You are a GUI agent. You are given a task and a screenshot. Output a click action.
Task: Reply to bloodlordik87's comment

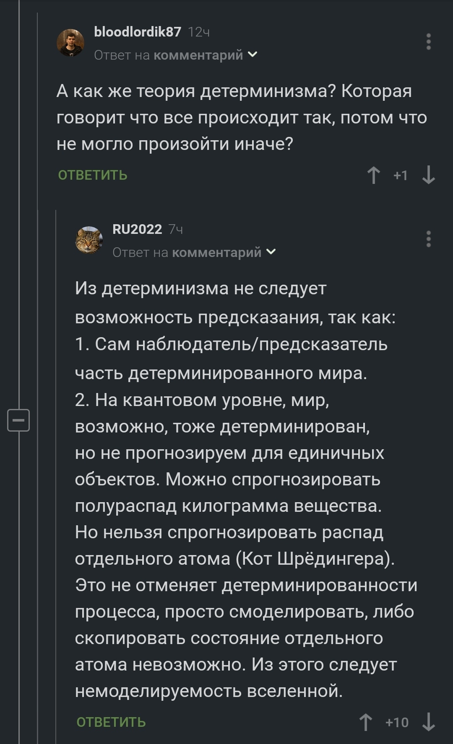coord(93,175)
